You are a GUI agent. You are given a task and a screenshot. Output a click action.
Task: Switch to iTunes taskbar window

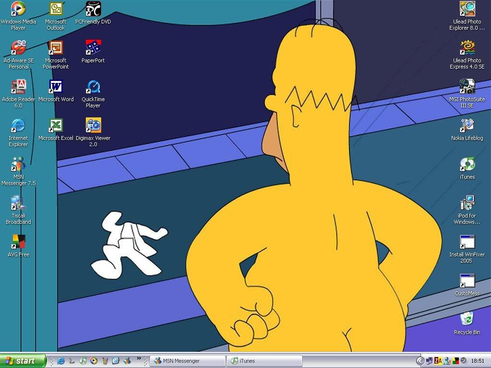click(x=266, y=361)
